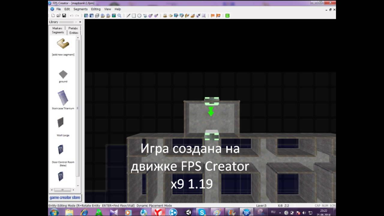Click the Redo arrow icon

click(77, 16)
